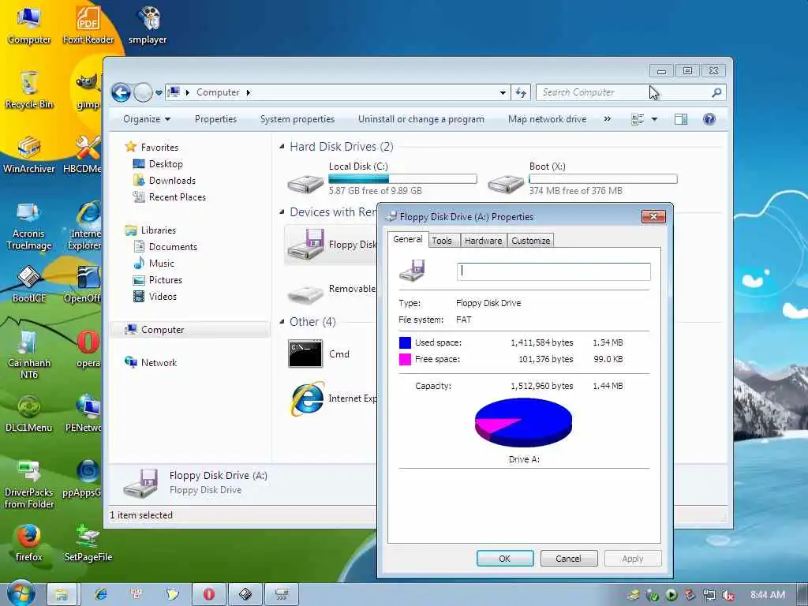Expand the address bar history dropdown
This screenshot has width=808, height=606.
pyautogui.click(x=503, y=93)
